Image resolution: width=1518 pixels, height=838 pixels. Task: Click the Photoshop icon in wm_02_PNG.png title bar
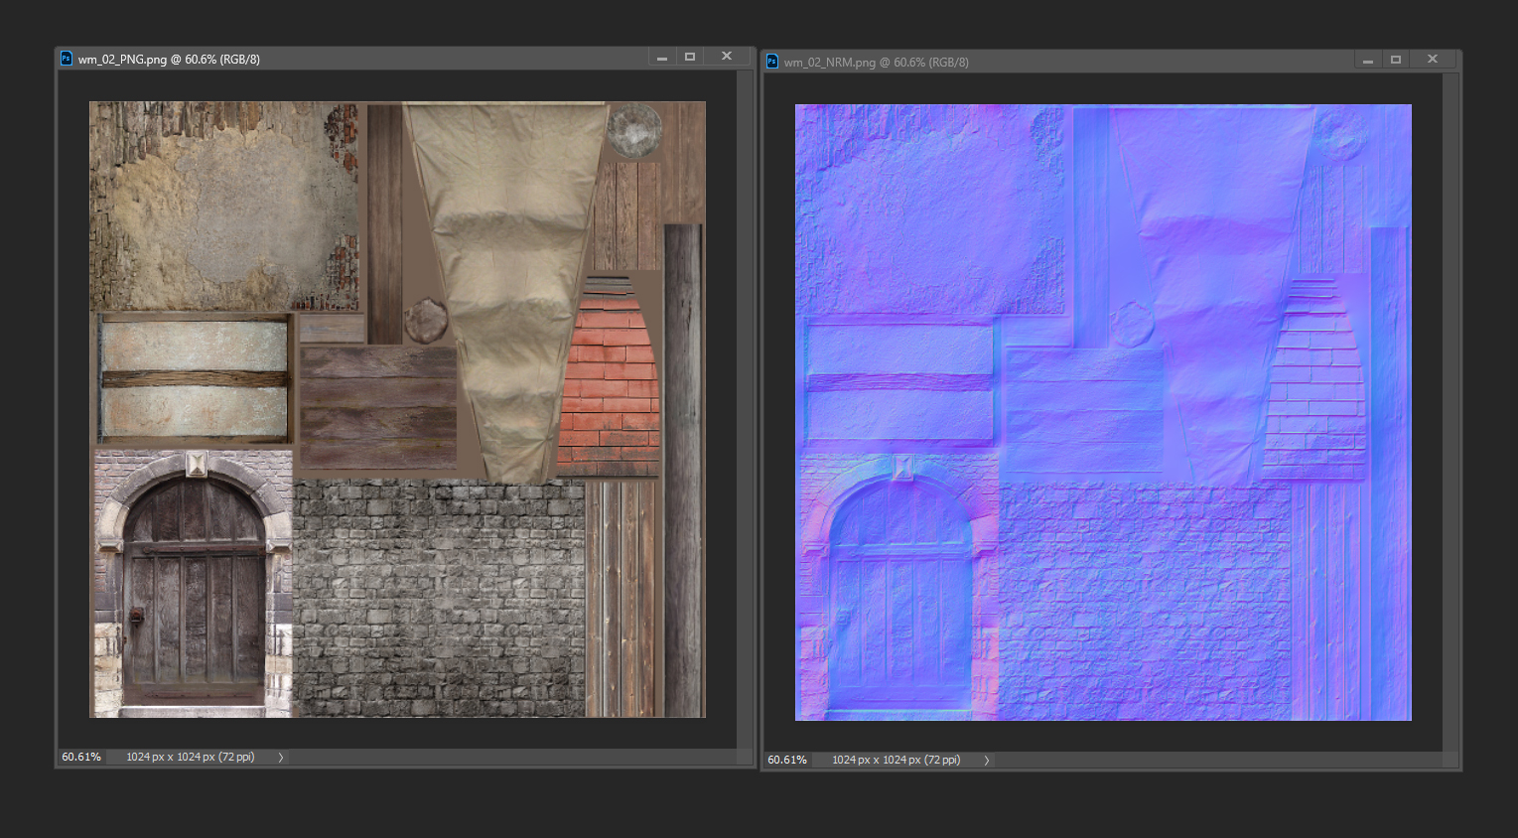67,59
